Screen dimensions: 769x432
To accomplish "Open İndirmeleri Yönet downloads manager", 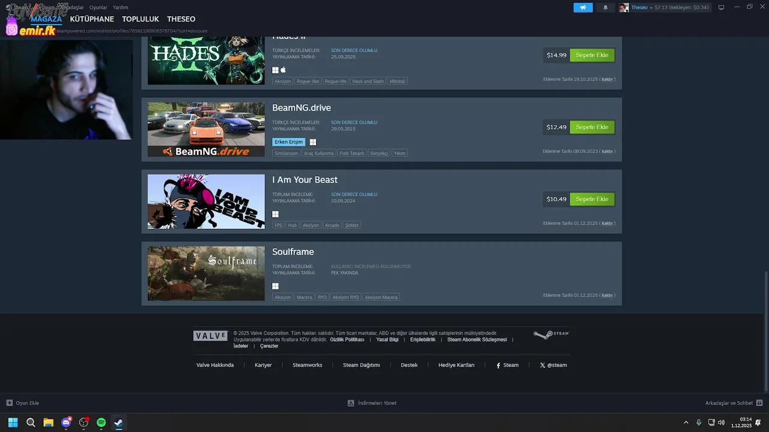I will (372, 403).
